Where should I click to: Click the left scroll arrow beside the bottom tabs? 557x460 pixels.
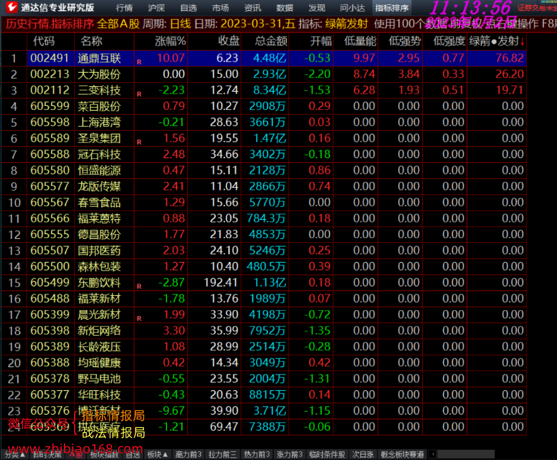(x=432, y=455)
